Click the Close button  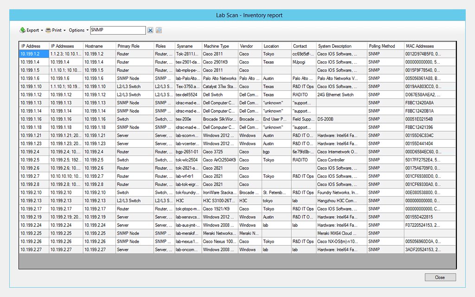coord(440,278)
